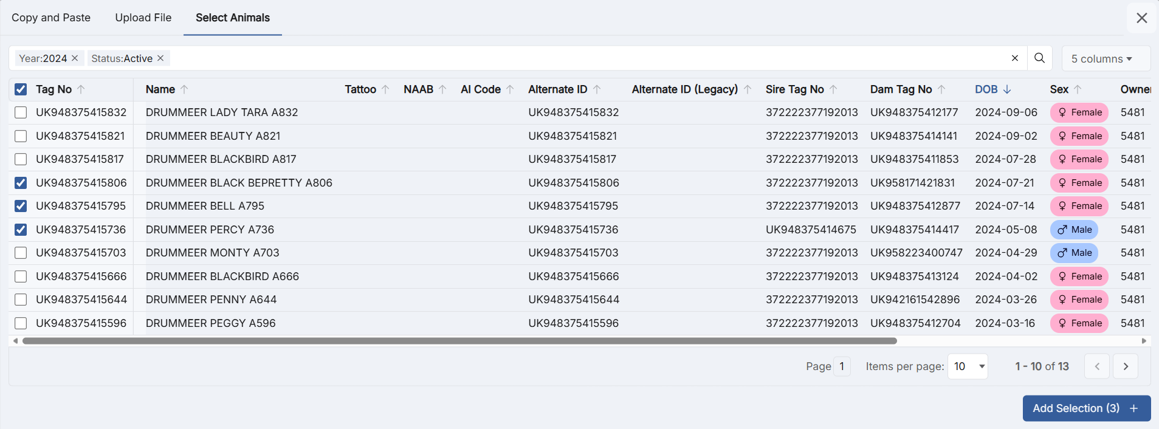Sort by Alternate ID (Legacy) arrow
Screen dimensions: 1159x429
click(748, 89)
